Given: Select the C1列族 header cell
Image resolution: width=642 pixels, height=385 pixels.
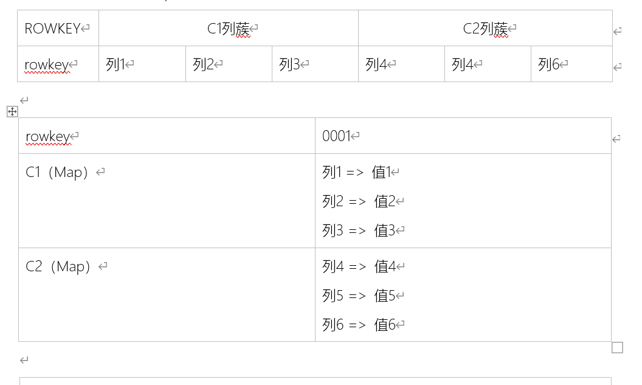Looking at the screenshot, I should [x=229, y=29].
